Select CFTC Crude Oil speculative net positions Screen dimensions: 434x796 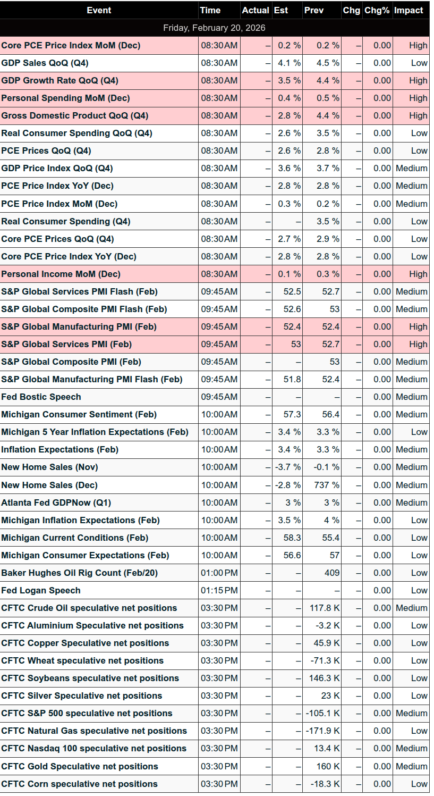pos(89,608)
